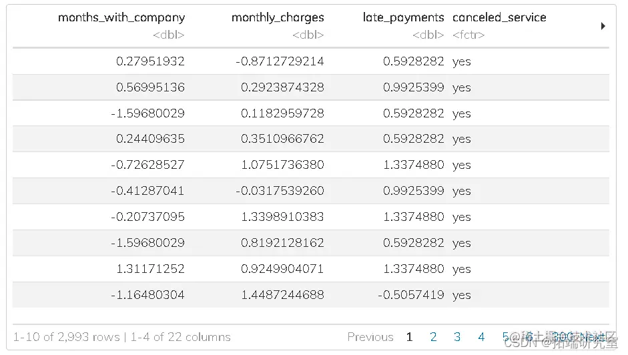Click the canceled_service column header
This screenshot has width=628, height=355.
(499, 17)
